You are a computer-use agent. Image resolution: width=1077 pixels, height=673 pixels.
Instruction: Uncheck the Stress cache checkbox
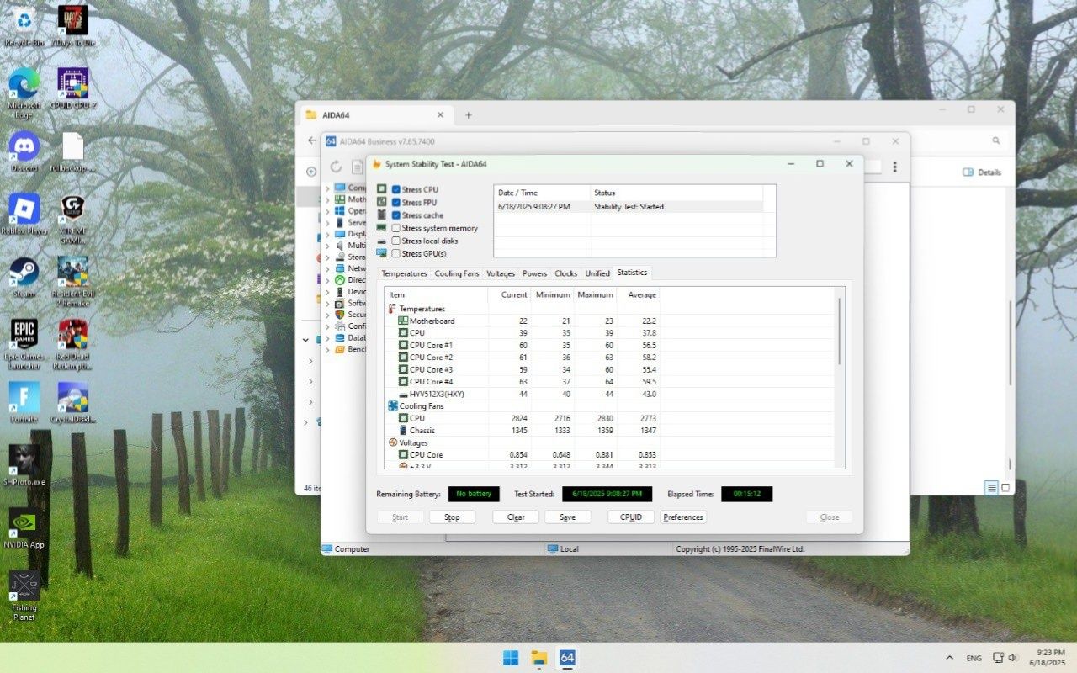395,215
